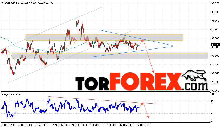Screen dimensions: 221x128
Task: Click the 9 Dec 14:00 time label
Action: coord(109,125)
